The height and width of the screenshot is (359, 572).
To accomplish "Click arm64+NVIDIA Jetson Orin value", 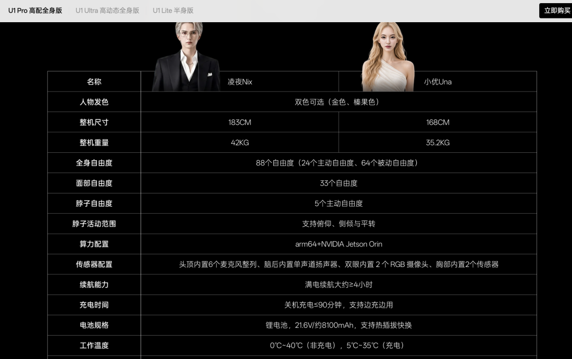I will tap(338, 244).
